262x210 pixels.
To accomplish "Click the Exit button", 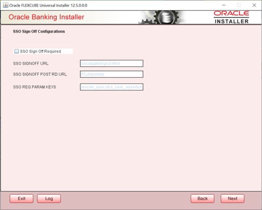I will coord(22,198).
